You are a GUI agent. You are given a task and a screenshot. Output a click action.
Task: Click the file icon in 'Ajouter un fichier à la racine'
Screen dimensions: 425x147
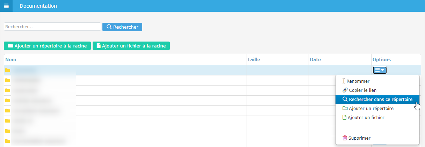point(99,46)
